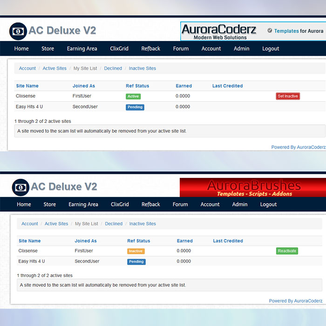Viewport: 326px width, 326px height.
Task: Open Refback in the bottom panel's navigation
Action: coord(151,204)
